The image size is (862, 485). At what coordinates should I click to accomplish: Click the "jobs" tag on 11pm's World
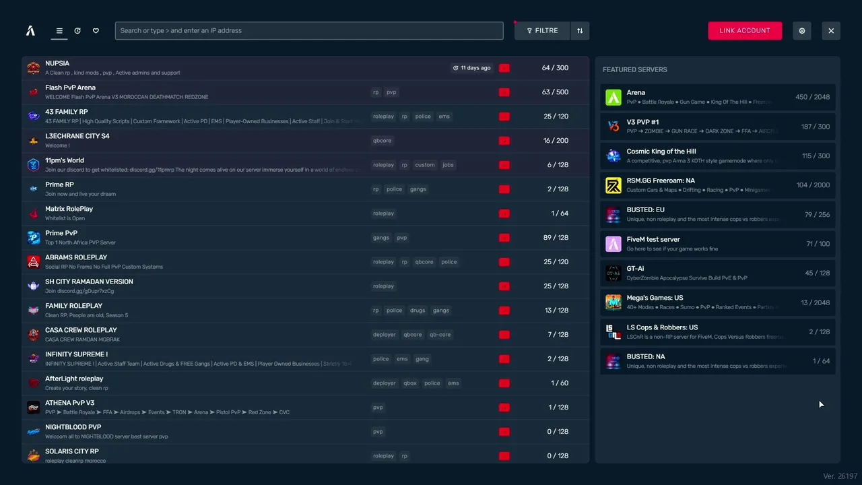(x=449, y=165)
